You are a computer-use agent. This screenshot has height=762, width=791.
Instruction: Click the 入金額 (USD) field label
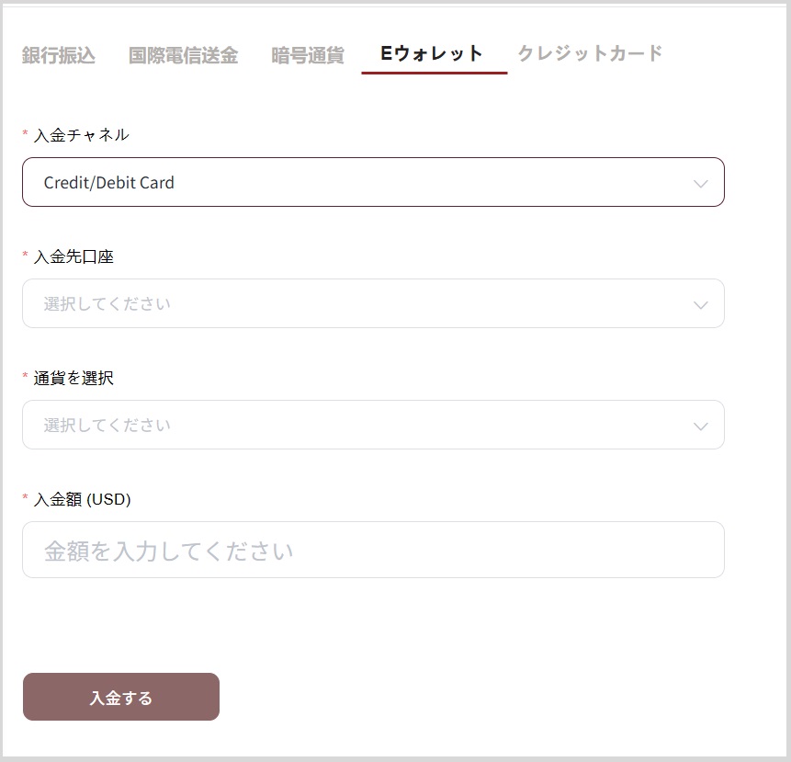pyautogui.click(x=82, y=499)
